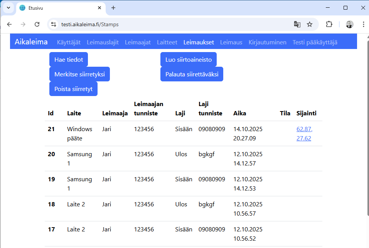Click the browser back arrow
This screenshot has height=248, width=369.
(x=9, y=24)
